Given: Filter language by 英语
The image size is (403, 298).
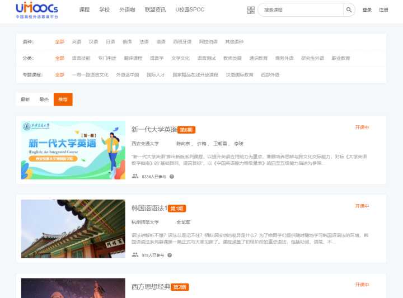Looking at the screenshot, I should (x=76, y=41).
